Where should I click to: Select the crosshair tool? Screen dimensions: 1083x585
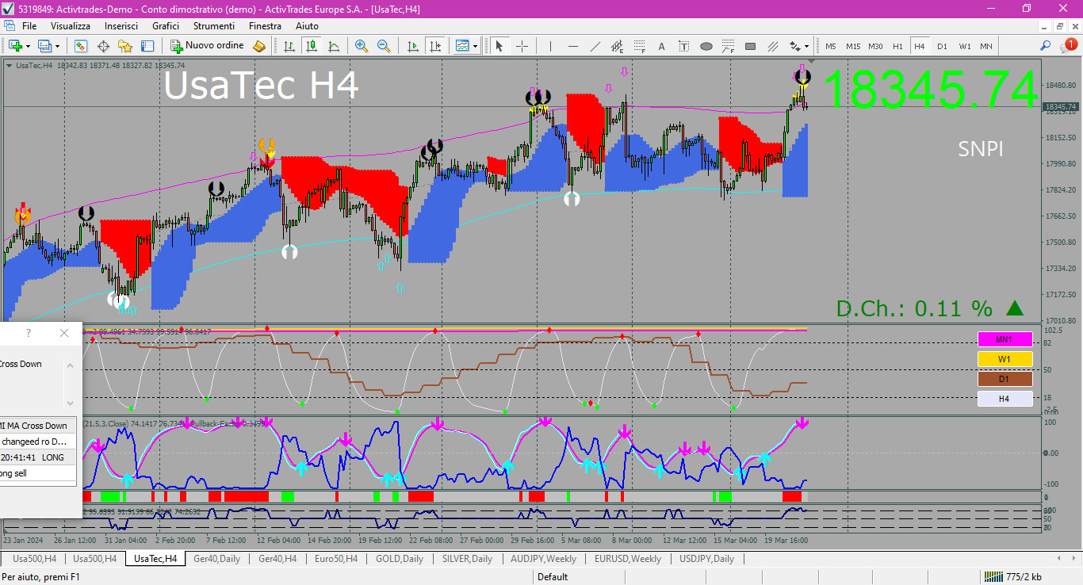click(522, 46)
